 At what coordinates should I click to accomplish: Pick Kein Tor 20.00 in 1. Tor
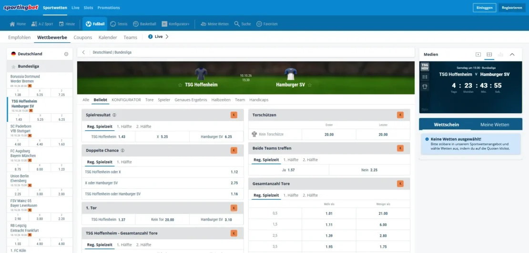[163, 220]
